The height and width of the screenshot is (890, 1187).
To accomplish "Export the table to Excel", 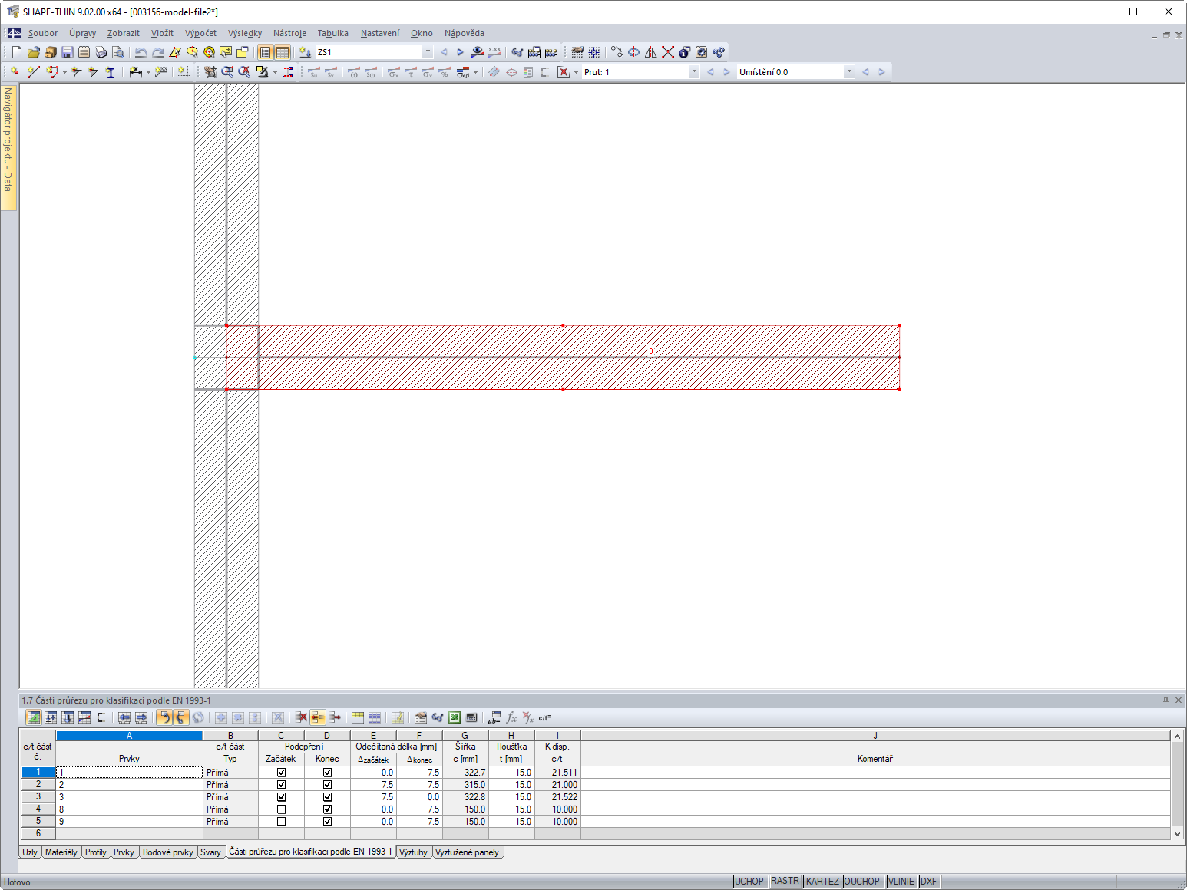I will (x=455, y=717).
